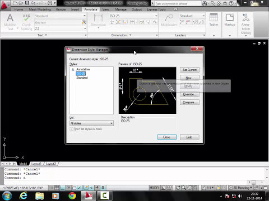Switch to the Layout1 tab
The height and width of the screenshot is (201, 269).
coord(36,164)
